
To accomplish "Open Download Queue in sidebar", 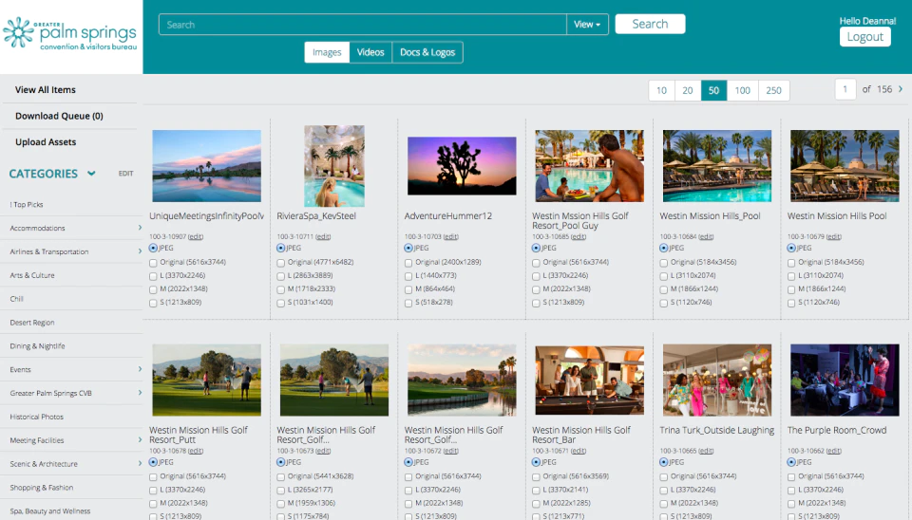I will pos(59,116).
